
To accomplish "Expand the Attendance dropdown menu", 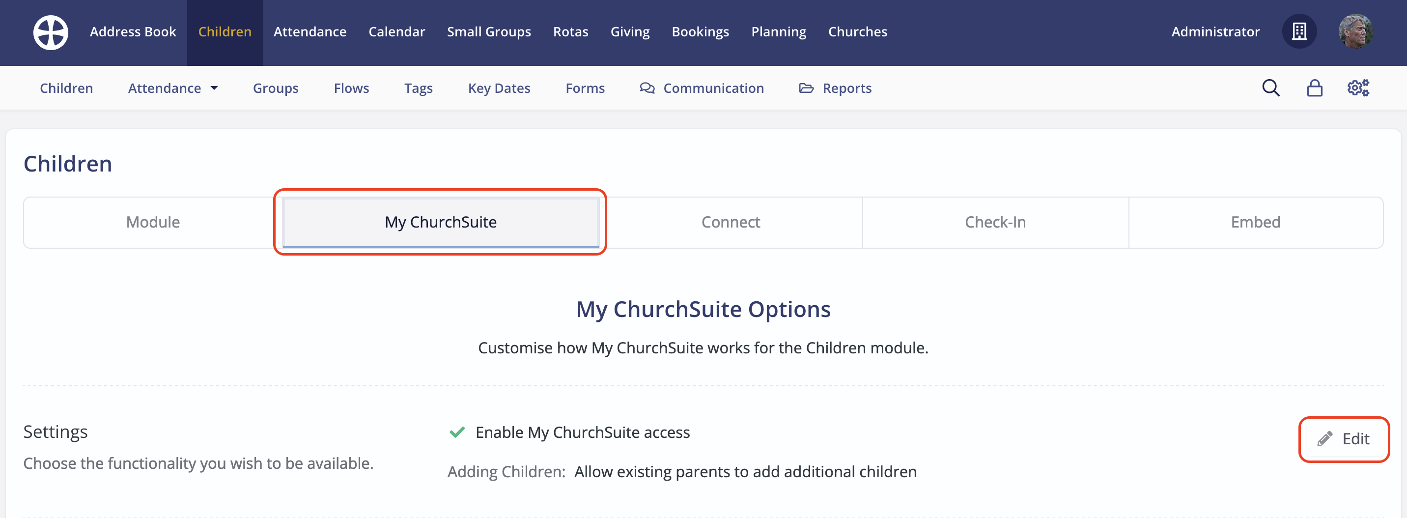I will [x=173, y=87].
